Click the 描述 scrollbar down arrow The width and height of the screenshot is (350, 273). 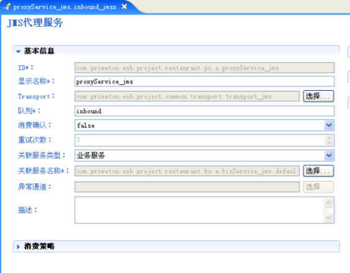click(328, 217)
